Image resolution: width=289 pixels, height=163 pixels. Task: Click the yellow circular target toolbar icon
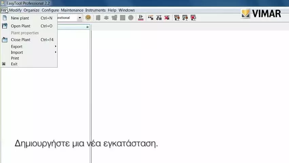[x=88, y=18]
